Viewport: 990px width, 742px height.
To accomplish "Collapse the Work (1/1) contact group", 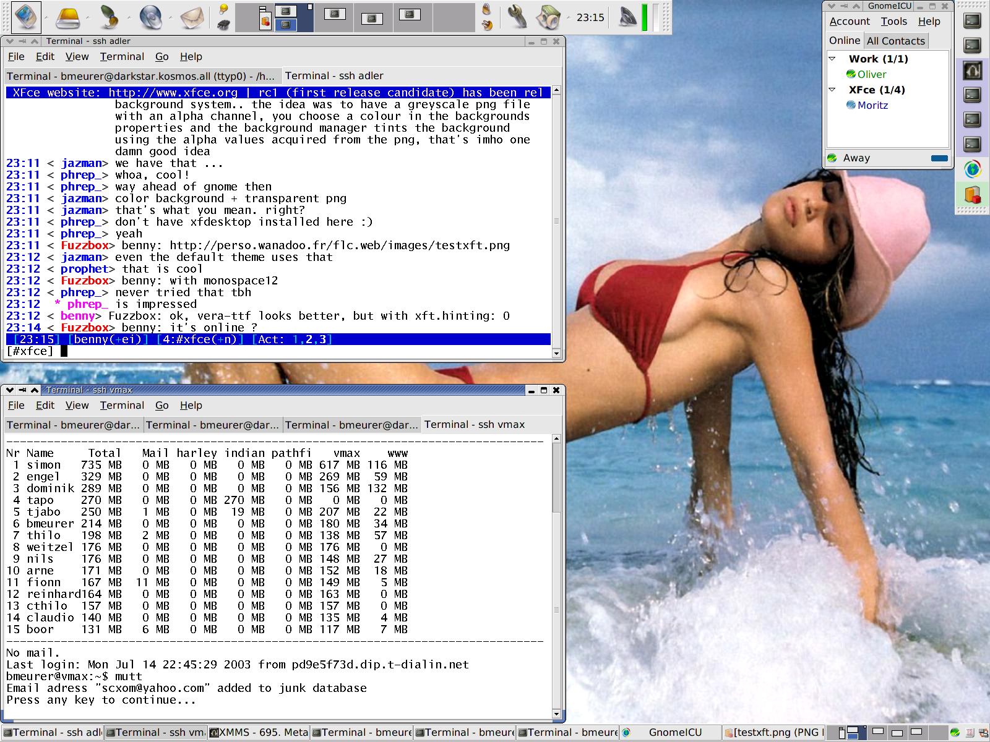I will click(833, 59).
